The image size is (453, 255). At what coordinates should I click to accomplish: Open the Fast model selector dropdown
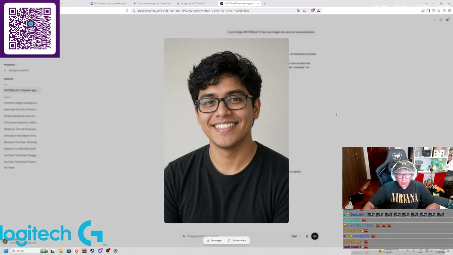[x=296, y=236]
